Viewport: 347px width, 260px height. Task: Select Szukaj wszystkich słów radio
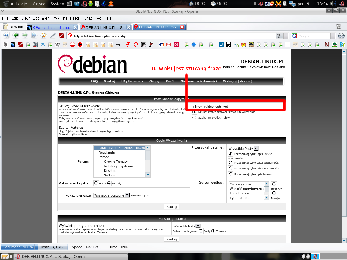coord(194,117)
